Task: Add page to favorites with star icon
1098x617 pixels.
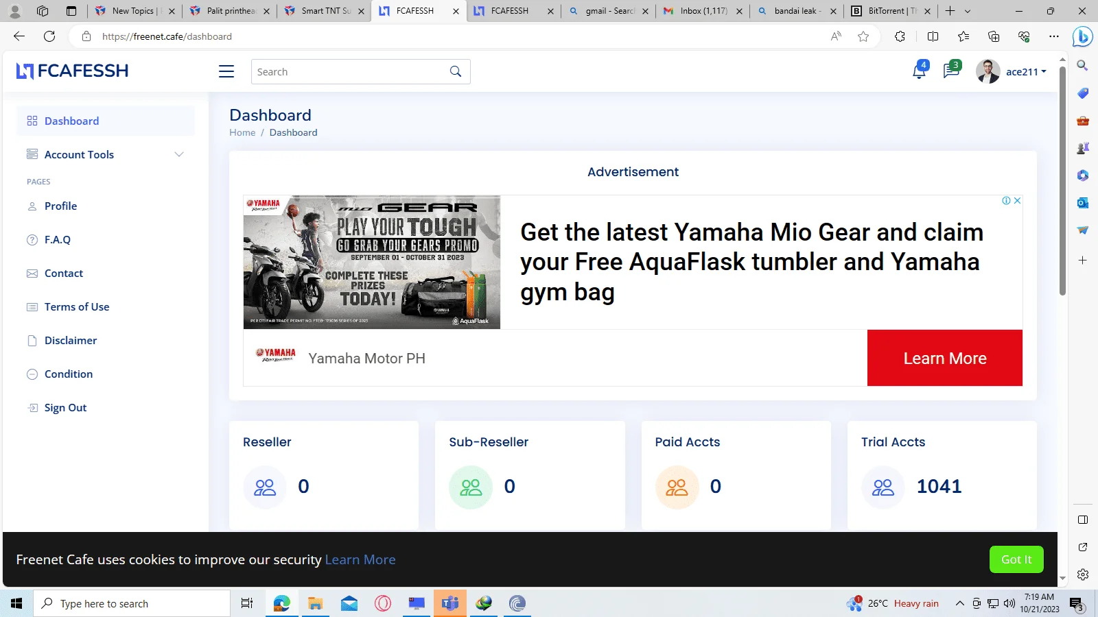Action: coord(863,36)
